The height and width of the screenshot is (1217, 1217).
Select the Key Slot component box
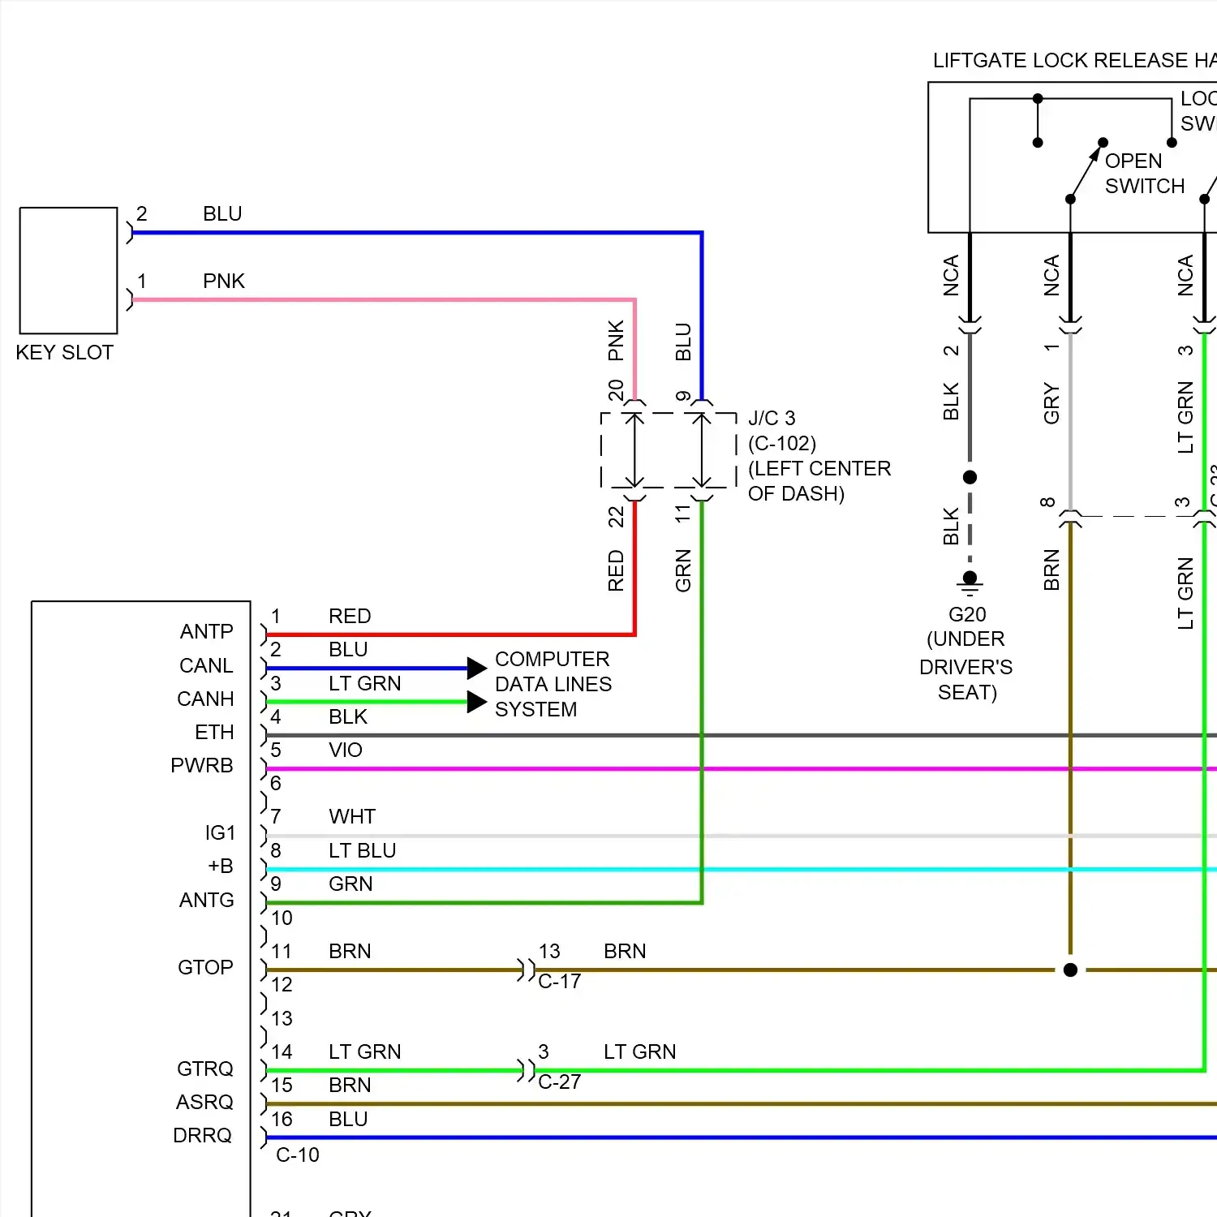[69, 270]
